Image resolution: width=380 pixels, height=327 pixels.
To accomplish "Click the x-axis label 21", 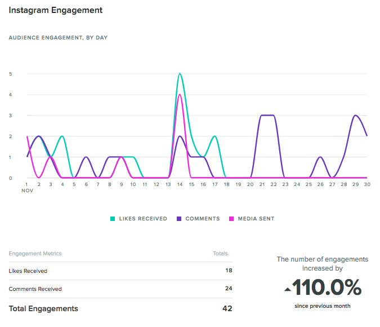I will point(262,184).
